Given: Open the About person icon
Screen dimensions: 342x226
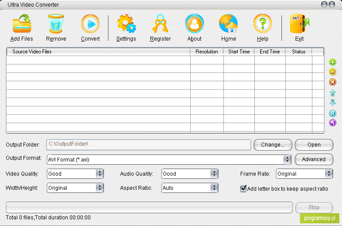Looking at the screenshot, I should point(194,23).
